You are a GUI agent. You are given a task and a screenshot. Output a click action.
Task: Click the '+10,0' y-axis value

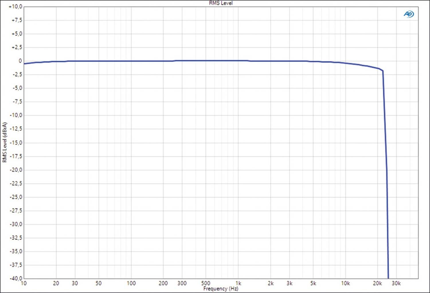[15, 6]
